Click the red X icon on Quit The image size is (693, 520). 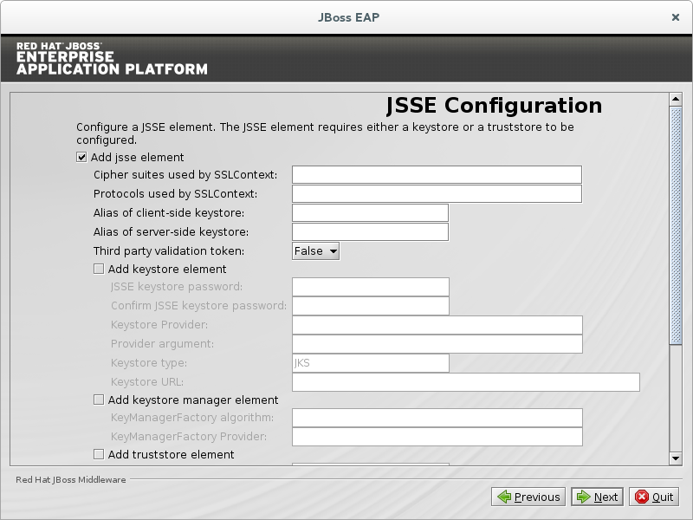click(641, 497)
